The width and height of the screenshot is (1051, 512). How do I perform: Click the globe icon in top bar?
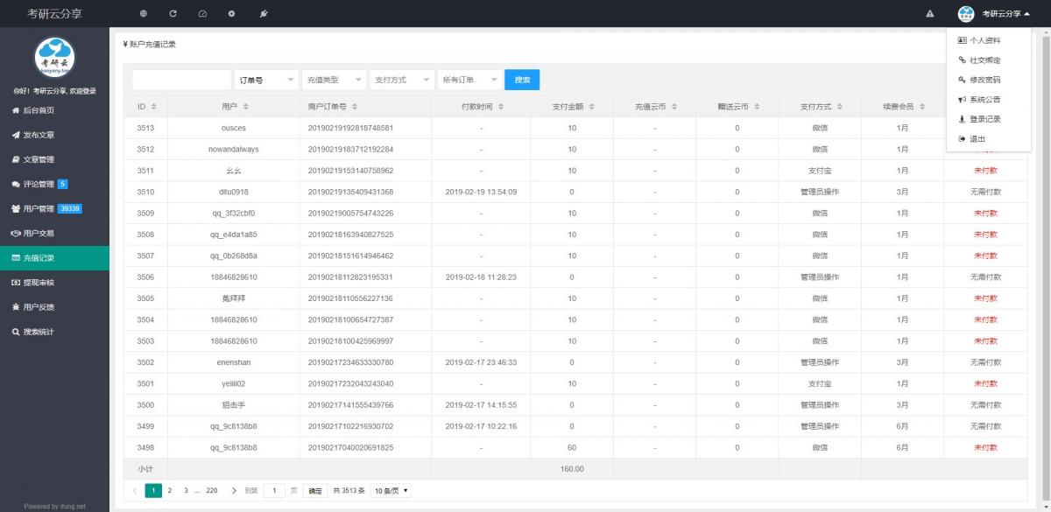click(144, 14)
